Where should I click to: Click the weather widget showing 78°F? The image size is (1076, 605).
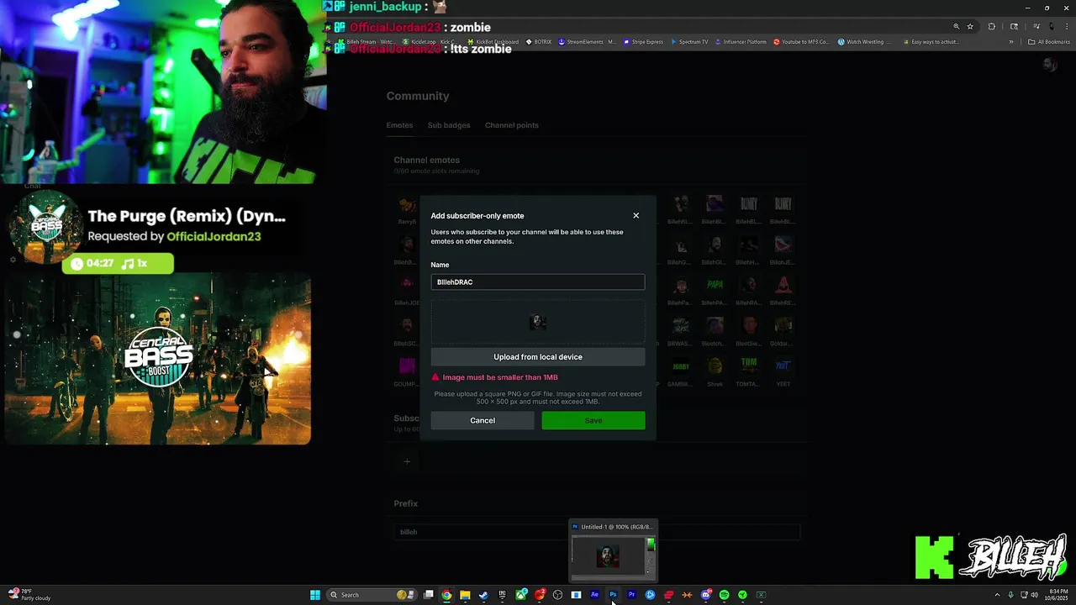(x=29, y=595)
